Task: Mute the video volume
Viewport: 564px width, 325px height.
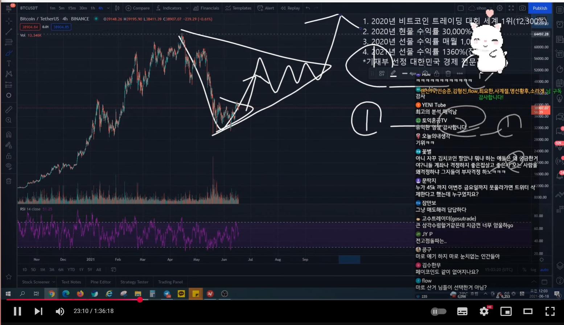Action: (60, 311)
